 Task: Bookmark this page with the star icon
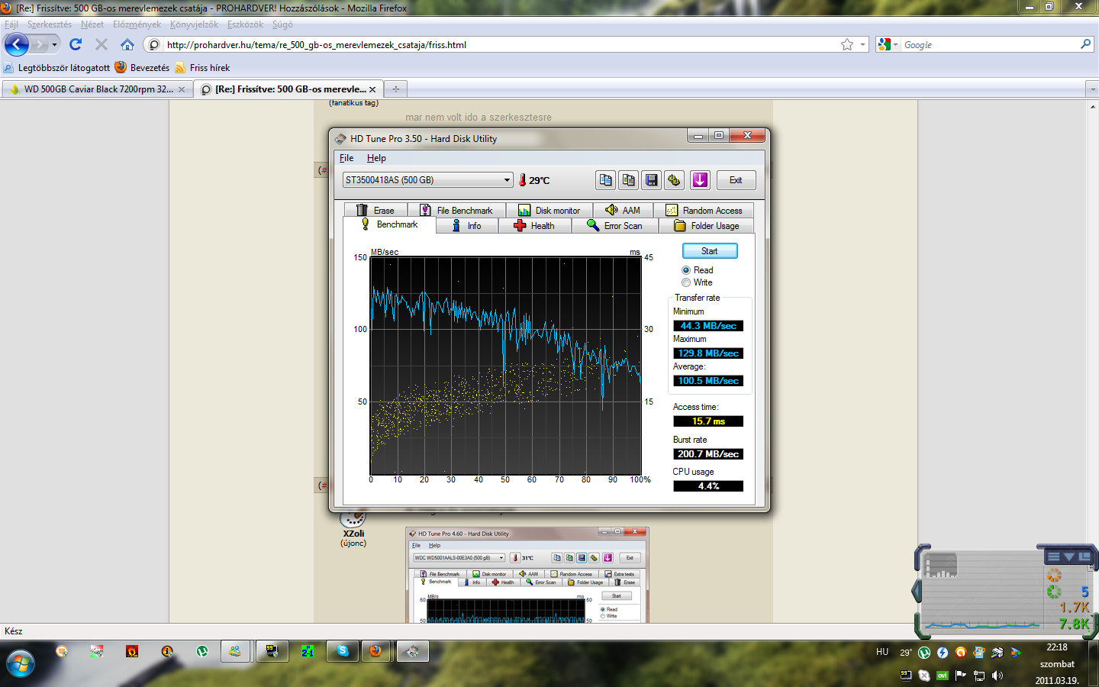click(x=847, y=44)
